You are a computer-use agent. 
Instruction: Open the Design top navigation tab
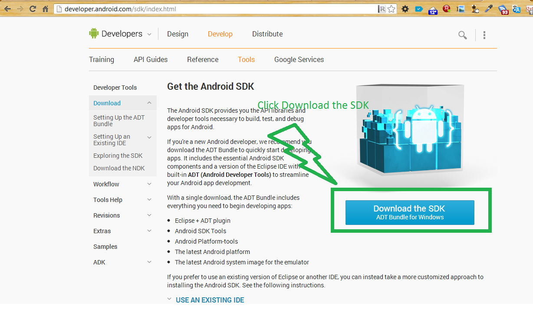point(178,34)
